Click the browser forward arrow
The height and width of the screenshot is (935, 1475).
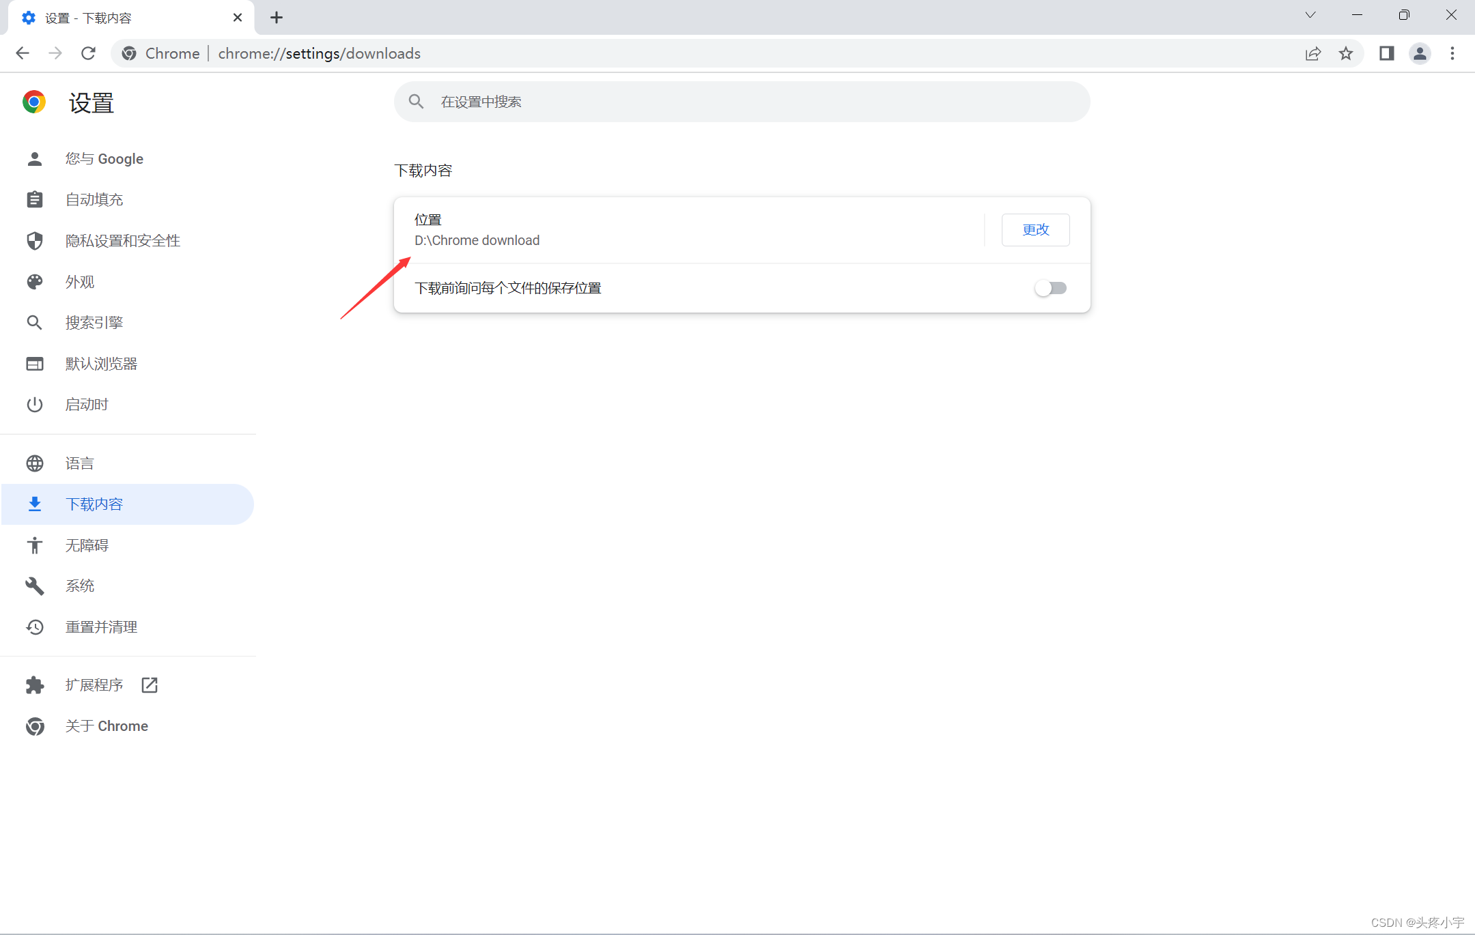point(55,53)
